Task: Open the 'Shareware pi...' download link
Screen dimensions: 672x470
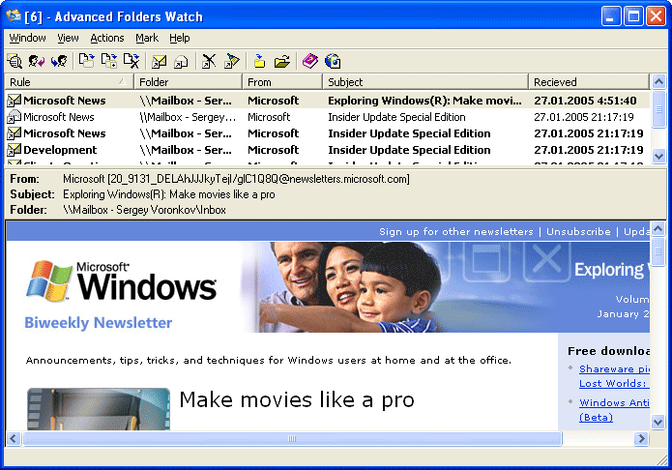Action: tap(614, 368)
